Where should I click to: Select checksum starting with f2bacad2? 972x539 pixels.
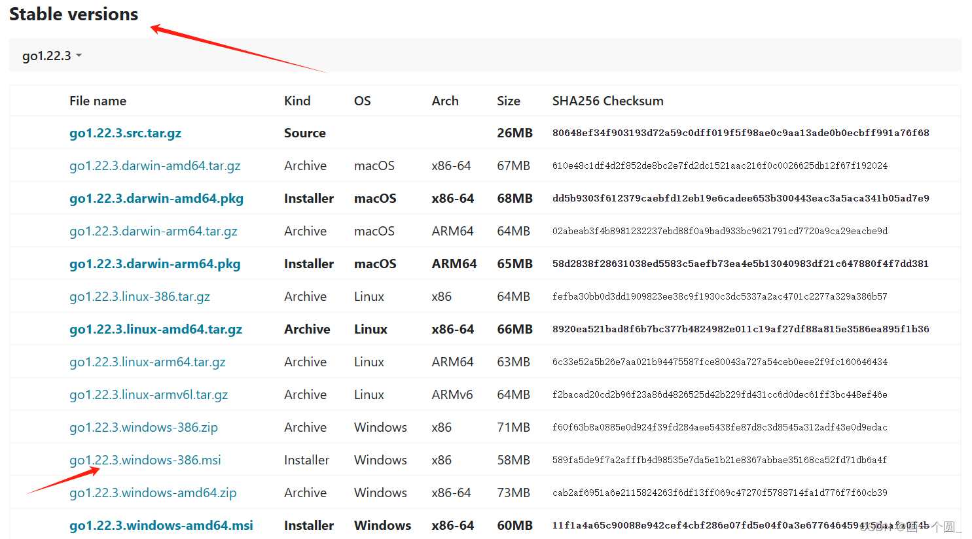pyautogui.click(x=720, y=394)
